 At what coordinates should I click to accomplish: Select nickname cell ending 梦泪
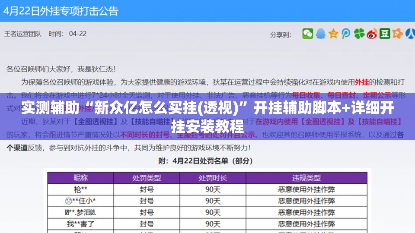80,212
